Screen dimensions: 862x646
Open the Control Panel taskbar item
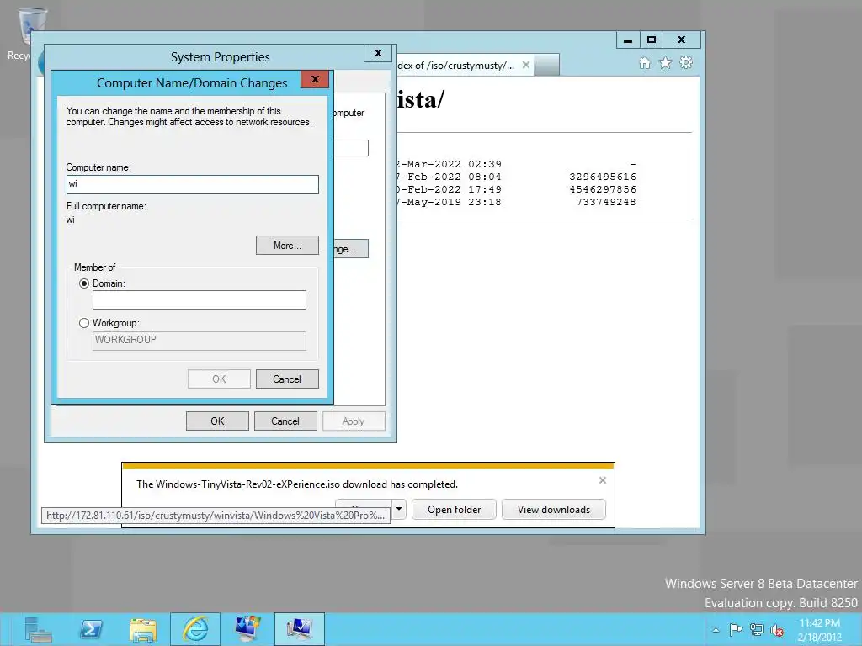[247, 629]
